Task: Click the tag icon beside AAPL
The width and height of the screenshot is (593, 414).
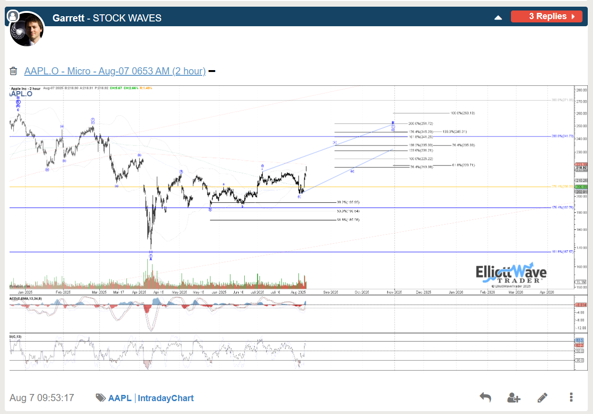Action: pyautogui.click(x=101, y=398)
